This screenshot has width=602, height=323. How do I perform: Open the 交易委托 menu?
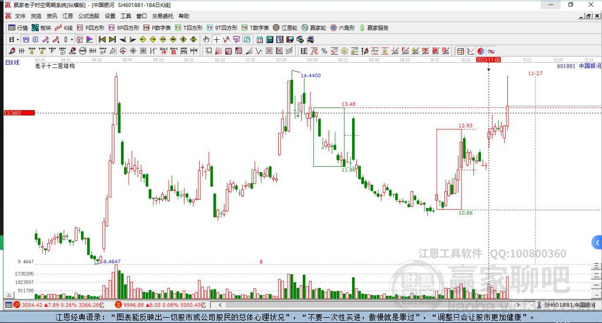pos(163,16)
